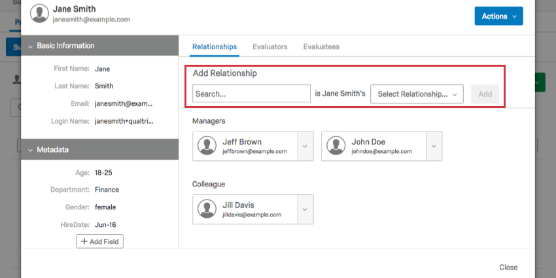Click the relationship Search input field
The width and height of the screenshot is (556, 278).
coord(251,94)
